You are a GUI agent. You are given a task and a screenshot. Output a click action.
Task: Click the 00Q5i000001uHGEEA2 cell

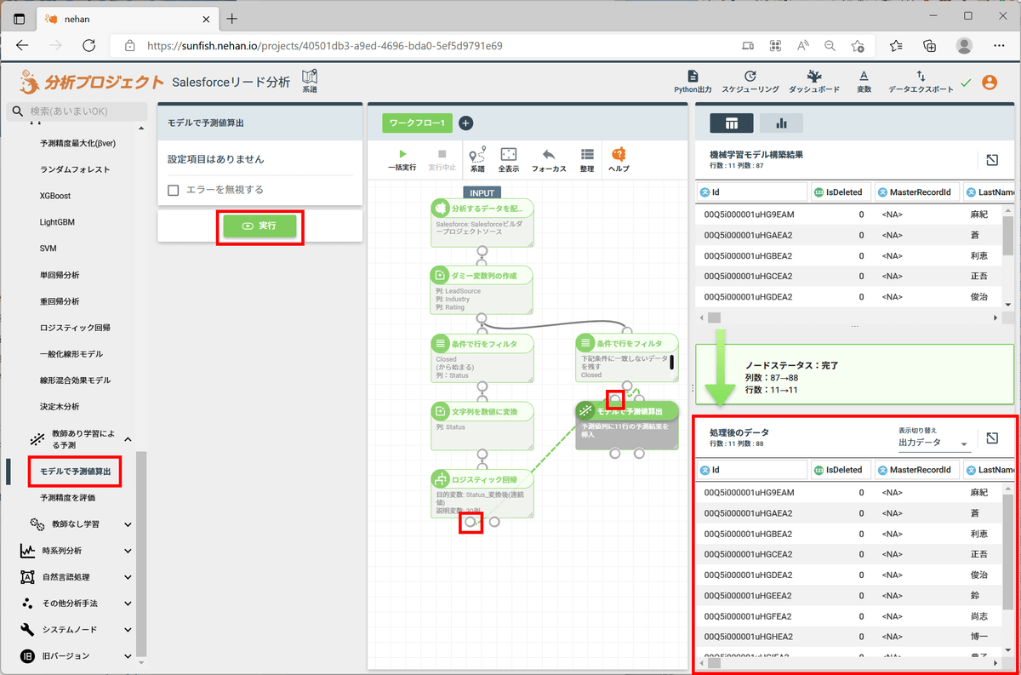pos(748,595)
